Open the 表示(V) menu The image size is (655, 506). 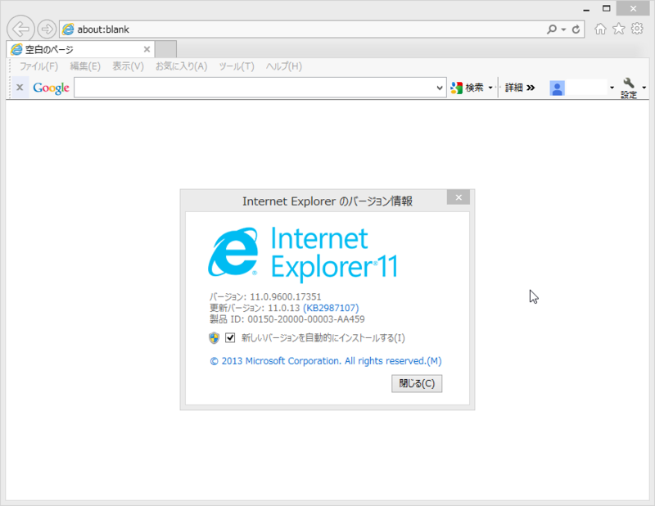[x=128, y=66]
